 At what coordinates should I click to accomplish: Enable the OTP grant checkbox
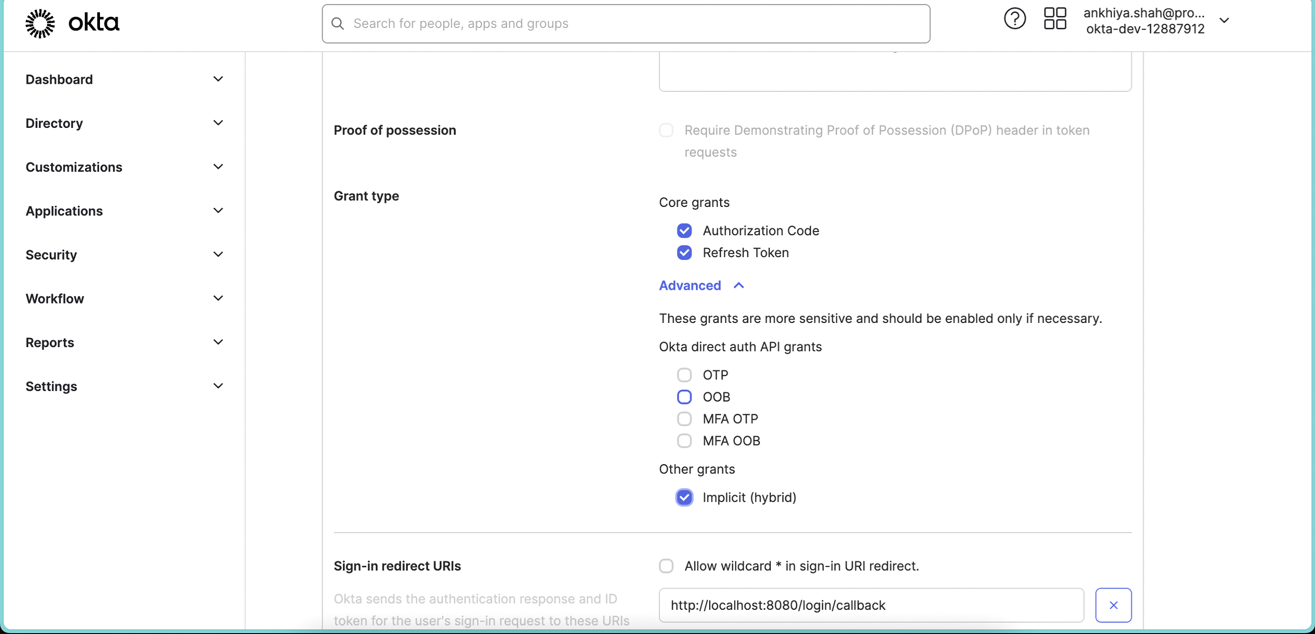684,375
